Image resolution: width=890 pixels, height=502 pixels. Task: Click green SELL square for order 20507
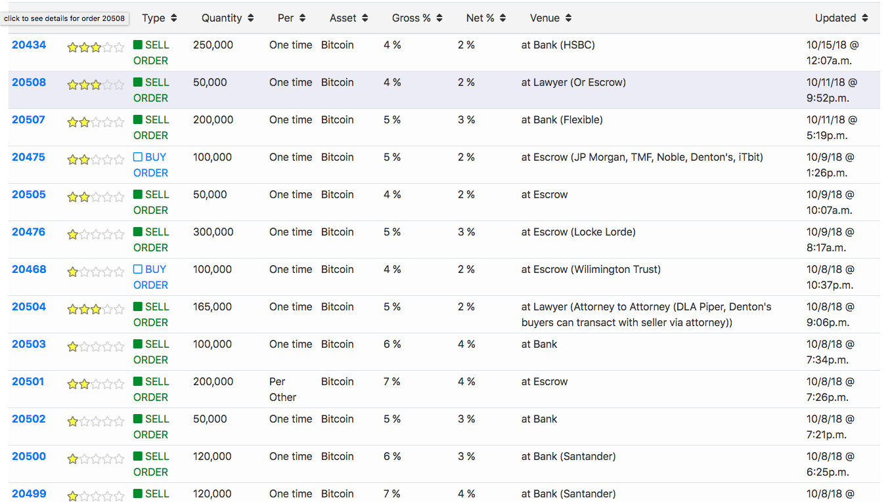[x=138, y=120]
